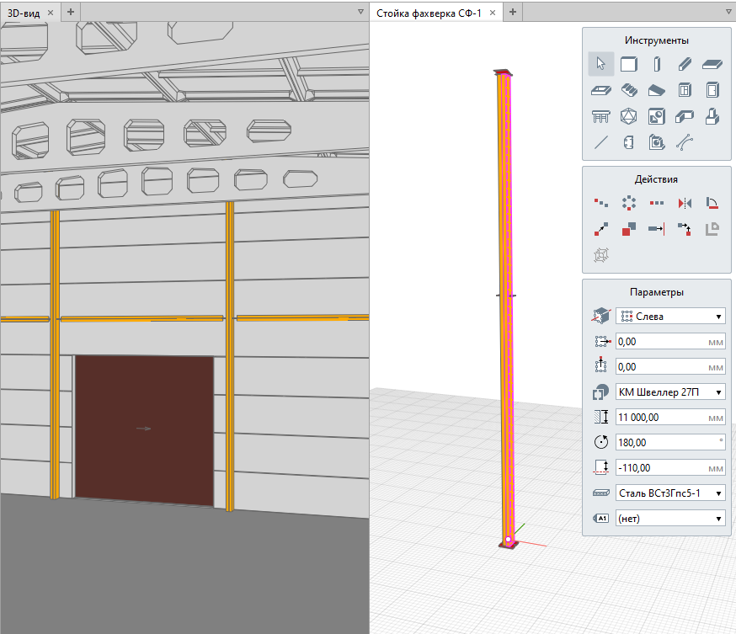Add new tab next to 3D-вид

71,12
